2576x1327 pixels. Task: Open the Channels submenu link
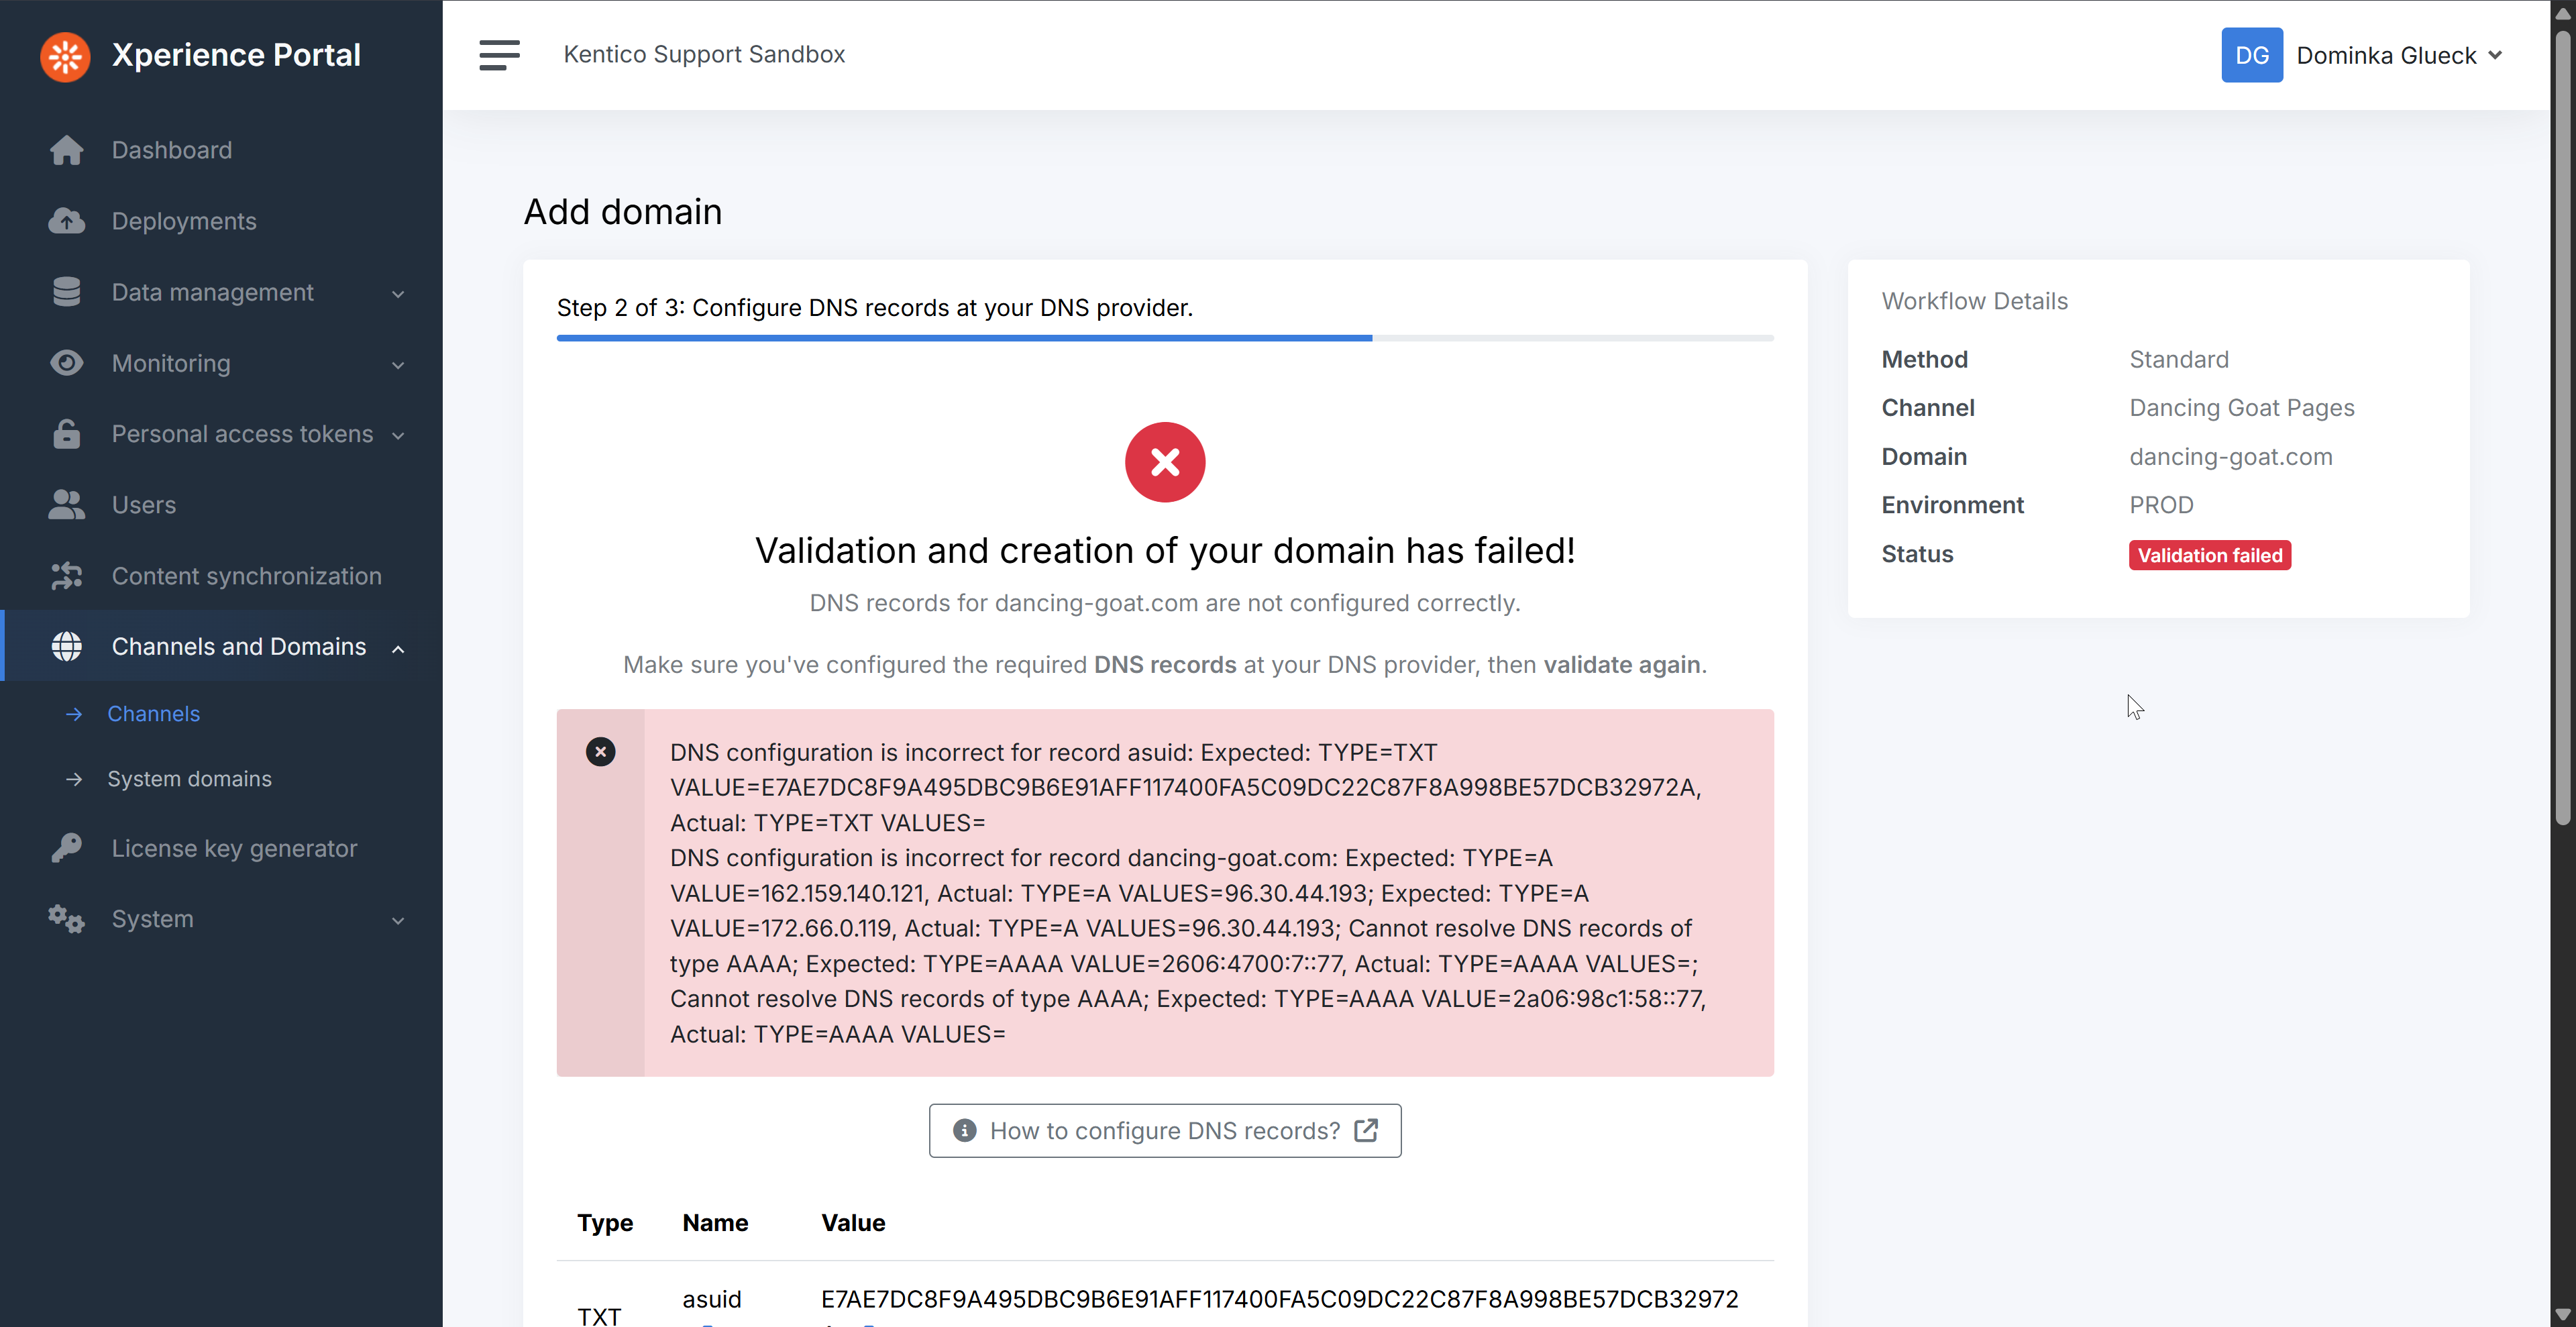(x=153, y=714)
